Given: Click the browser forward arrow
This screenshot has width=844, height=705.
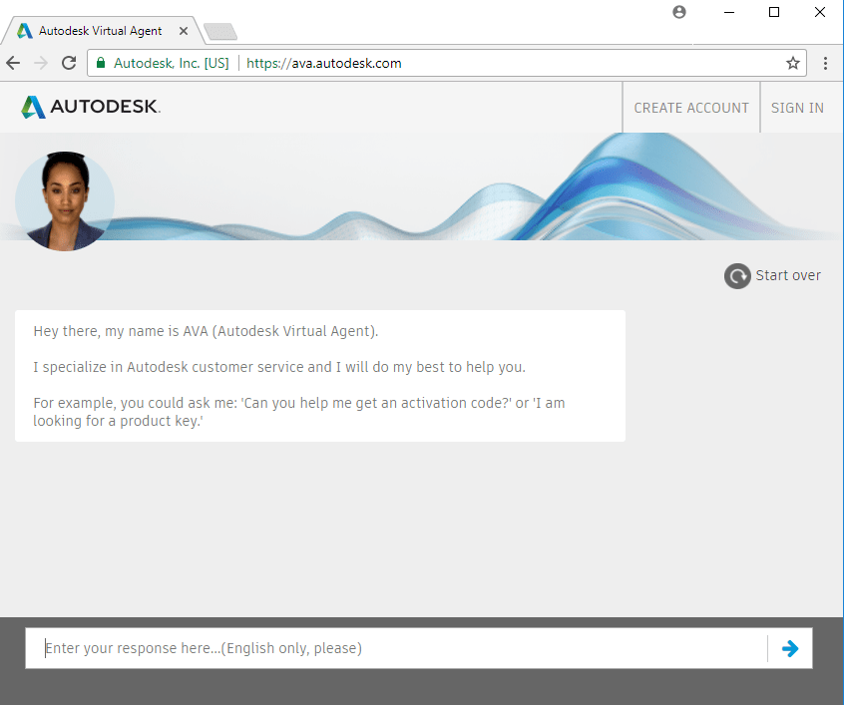Looking at the screenshot, I should pyautogui.click(x=42, y=62).
